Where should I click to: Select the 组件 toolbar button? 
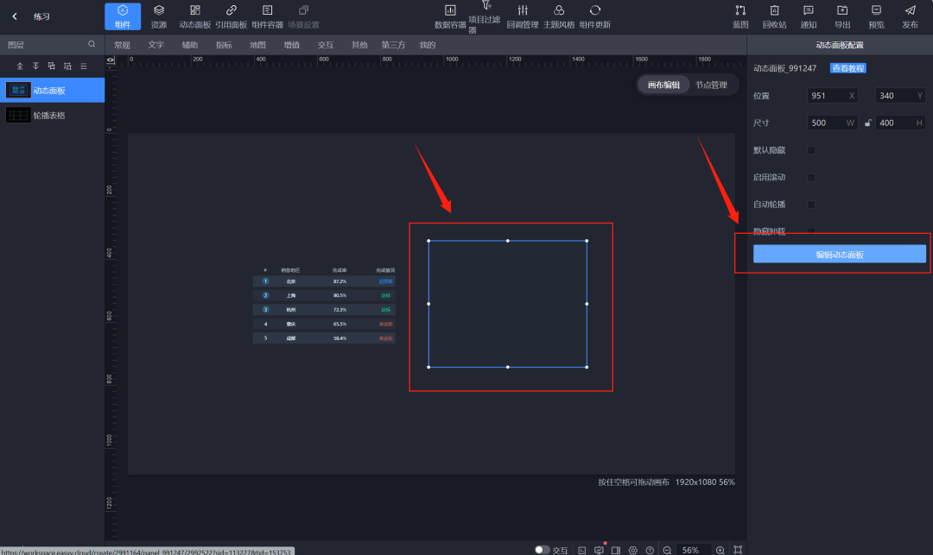click(123, 16)
